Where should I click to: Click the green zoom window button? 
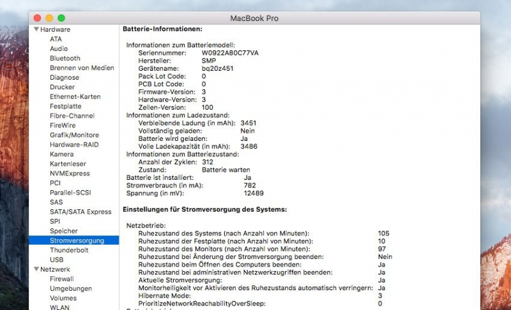[61, 18]
